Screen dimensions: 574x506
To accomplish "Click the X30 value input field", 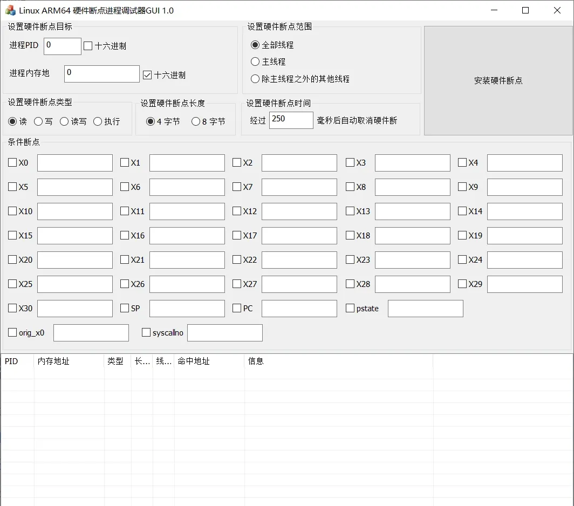I will [74, 309].
